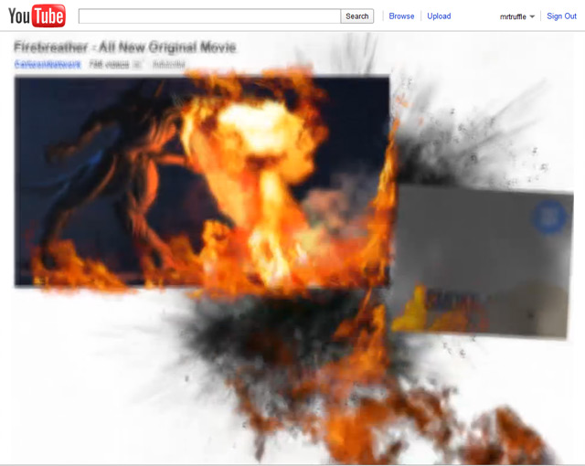Open the Upload link
Screen dimensions: 585x466
[439, 16]
